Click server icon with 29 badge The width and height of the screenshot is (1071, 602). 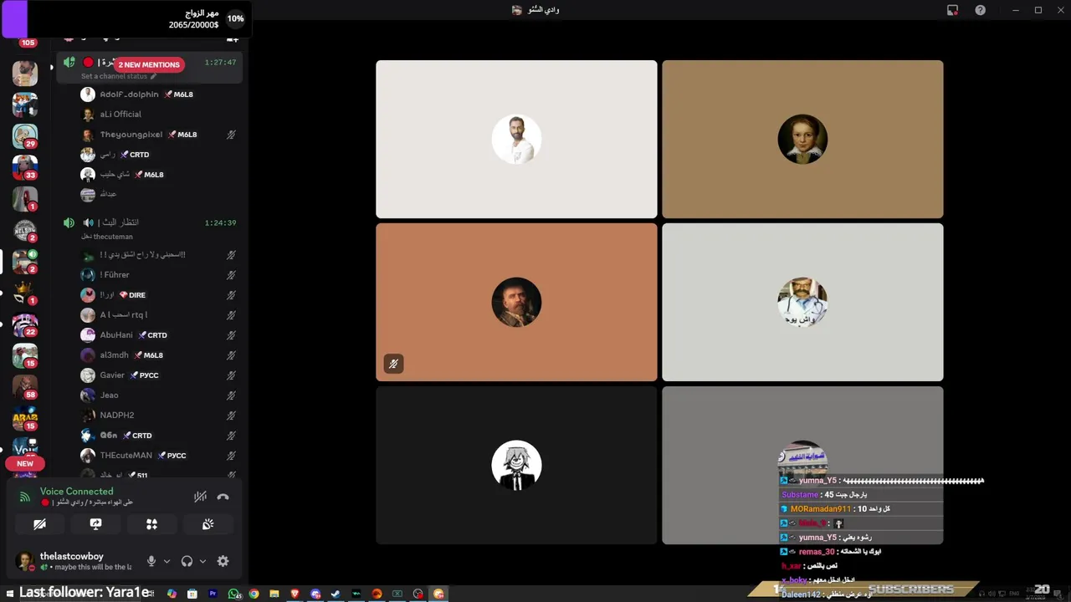point(25,136)
